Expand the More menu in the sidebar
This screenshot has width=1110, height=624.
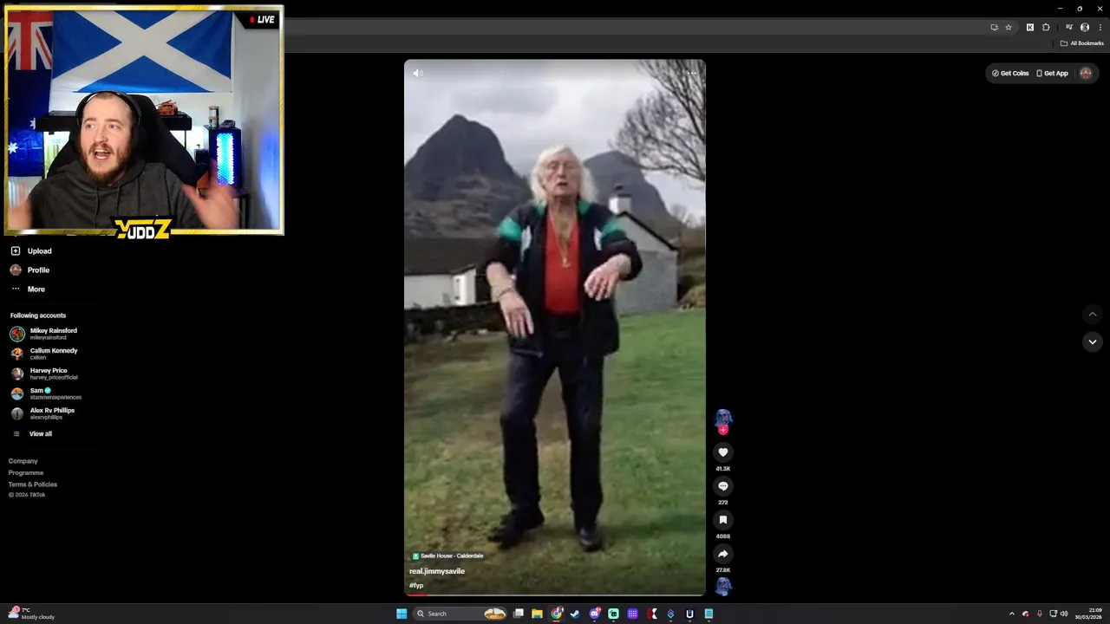[x=28, y=289]
